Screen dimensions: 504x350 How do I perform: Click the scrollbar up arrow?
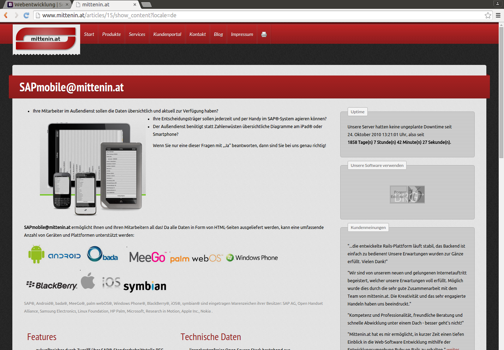pyautogui.click(x=501, y=25)
